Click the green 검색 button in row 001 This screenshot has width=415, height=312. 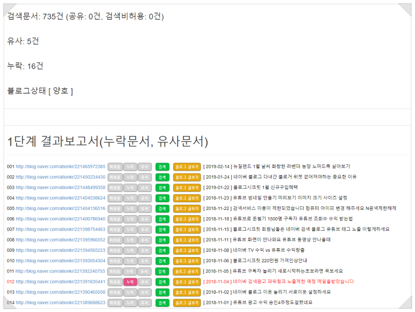click(x=162, y=167)
